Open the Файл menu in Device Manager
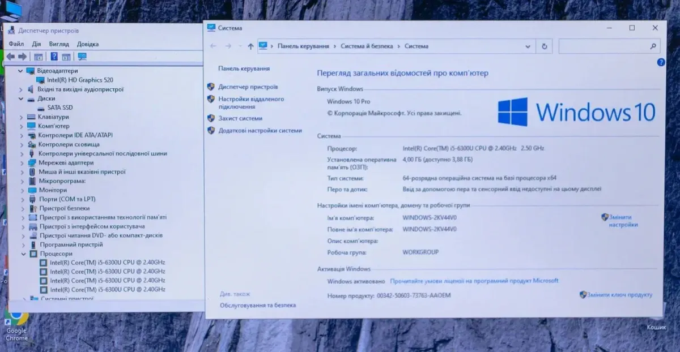The image size is (680, 352). (16, 44)
